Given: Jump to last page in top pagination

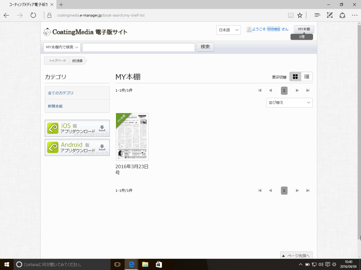Looking at the screenshot, I should coord(308,90).
